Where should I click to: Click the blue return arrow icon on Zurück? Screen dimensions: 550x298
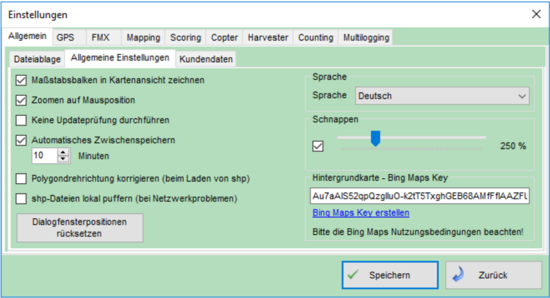pyautogui.click(x=458, y=275)
